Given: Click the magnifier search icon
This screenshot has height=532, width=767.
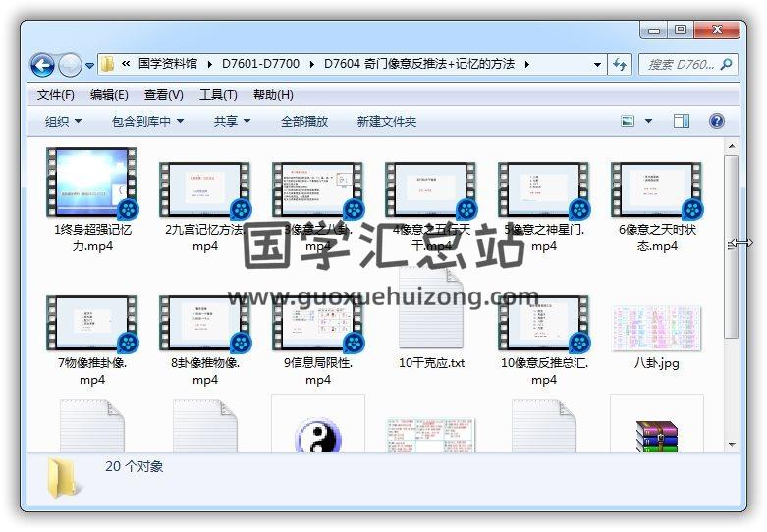Looking at the screenshot, I should pyautogui.click(x=727, y=64).
